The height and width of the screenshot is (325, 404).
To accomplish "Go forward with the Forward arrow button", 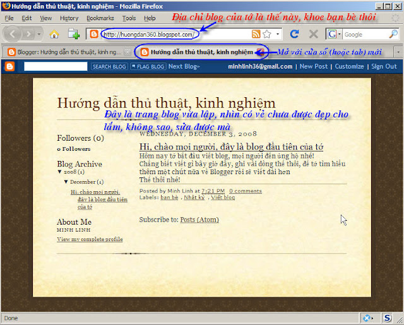I will [28, 34].
